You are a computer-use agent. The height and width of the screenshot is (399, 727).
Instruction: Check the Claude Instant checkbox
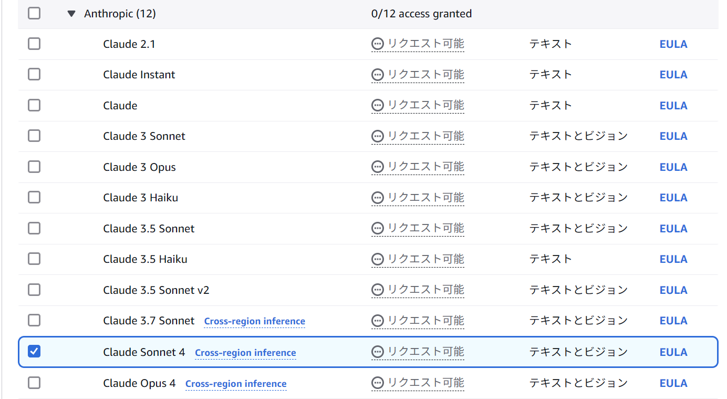(34, 74)
